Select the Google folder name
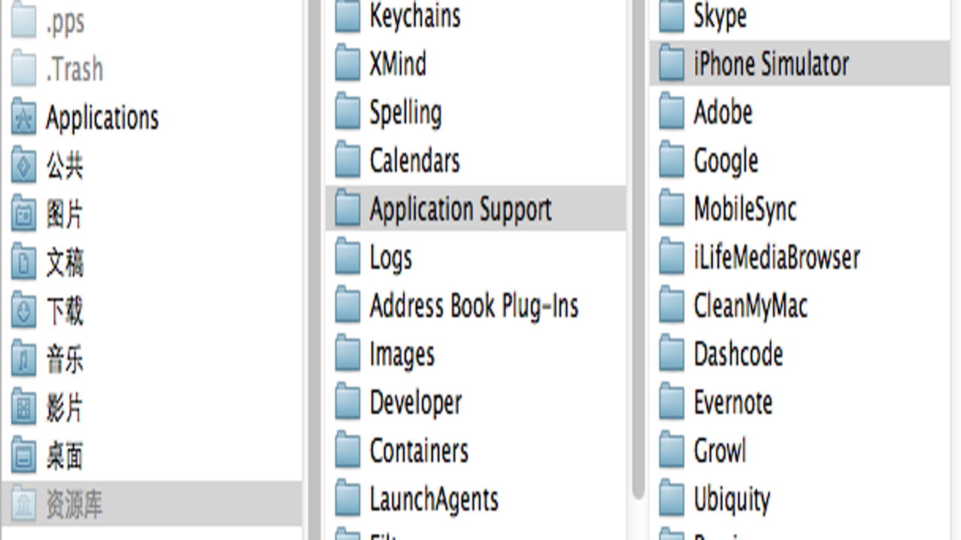The image size is (961, 540). [x=726, y=161]
